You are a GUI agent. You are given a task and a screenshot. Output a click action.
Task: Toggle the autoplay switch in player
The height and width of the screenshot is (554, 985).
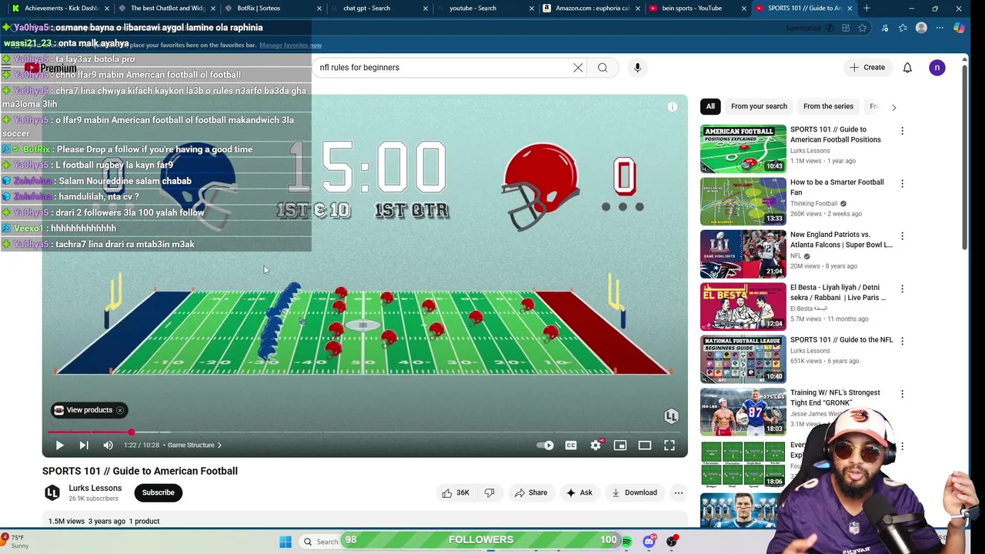pyautogui.click(x=545, y=446)
